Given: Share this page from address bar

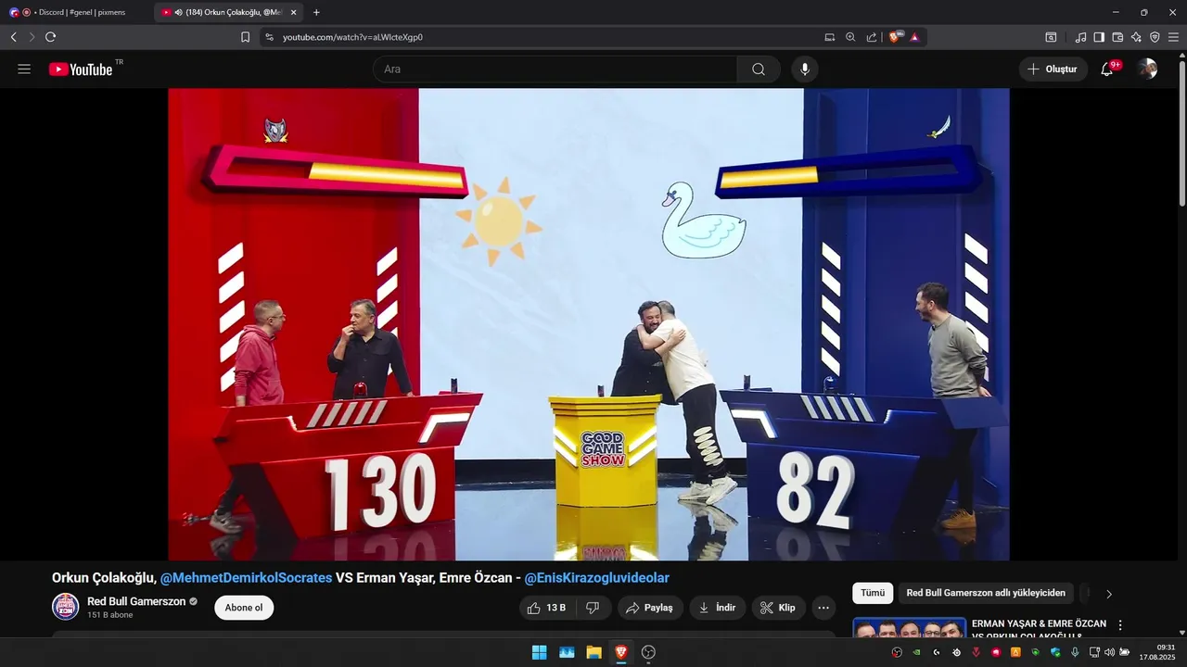Looking at the screenshot, I should 872,37.
